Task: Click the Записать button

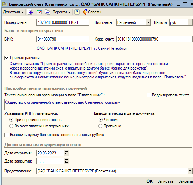Action: click(x=165, y=181)
